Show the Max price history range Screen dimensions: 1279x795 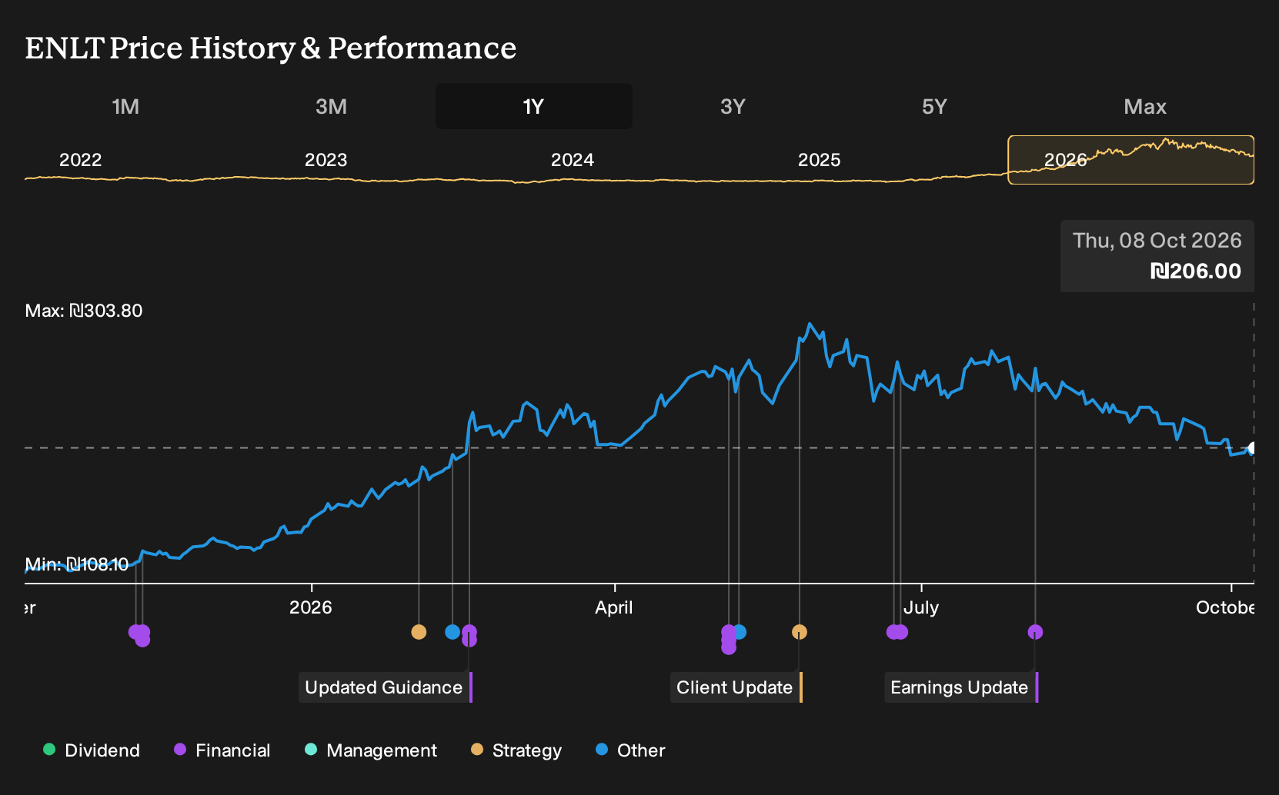(x=1145, y=106)
